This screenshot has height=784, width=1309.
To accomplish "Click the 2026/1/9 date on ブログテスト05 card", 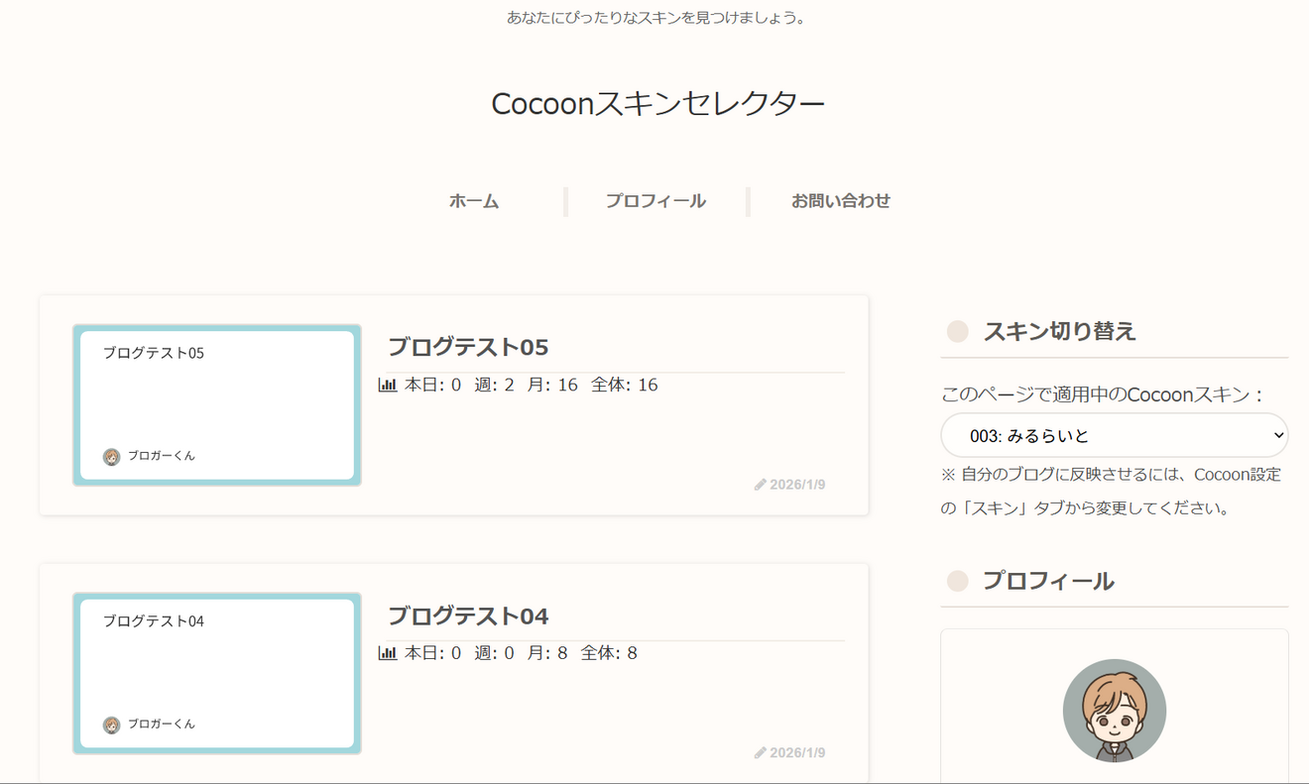I will [x=797, y=485].
